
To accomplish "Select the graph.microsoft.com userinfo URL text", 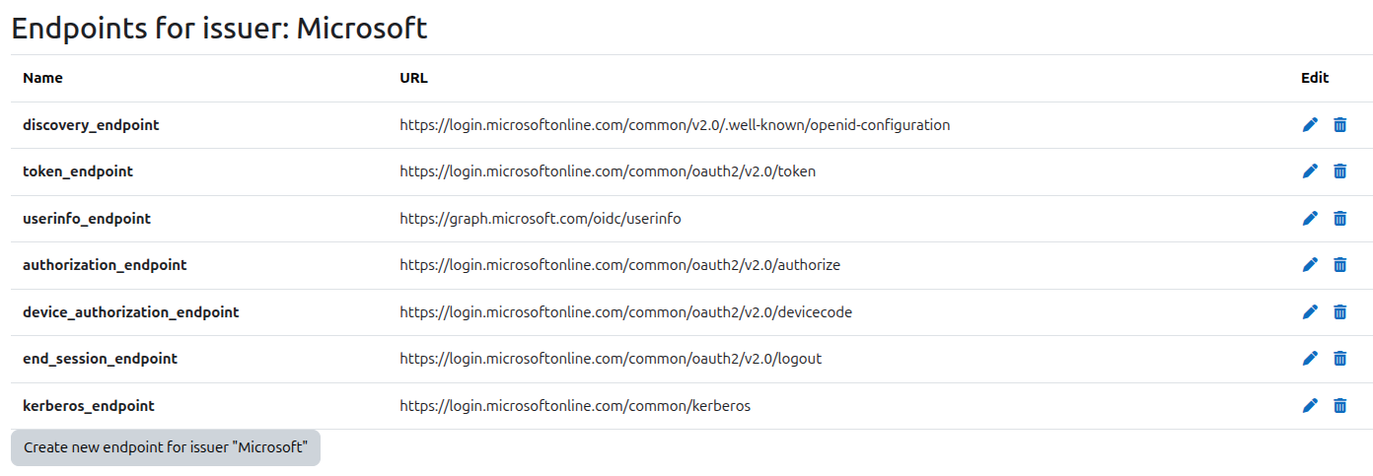I will [x=541, y=219].
